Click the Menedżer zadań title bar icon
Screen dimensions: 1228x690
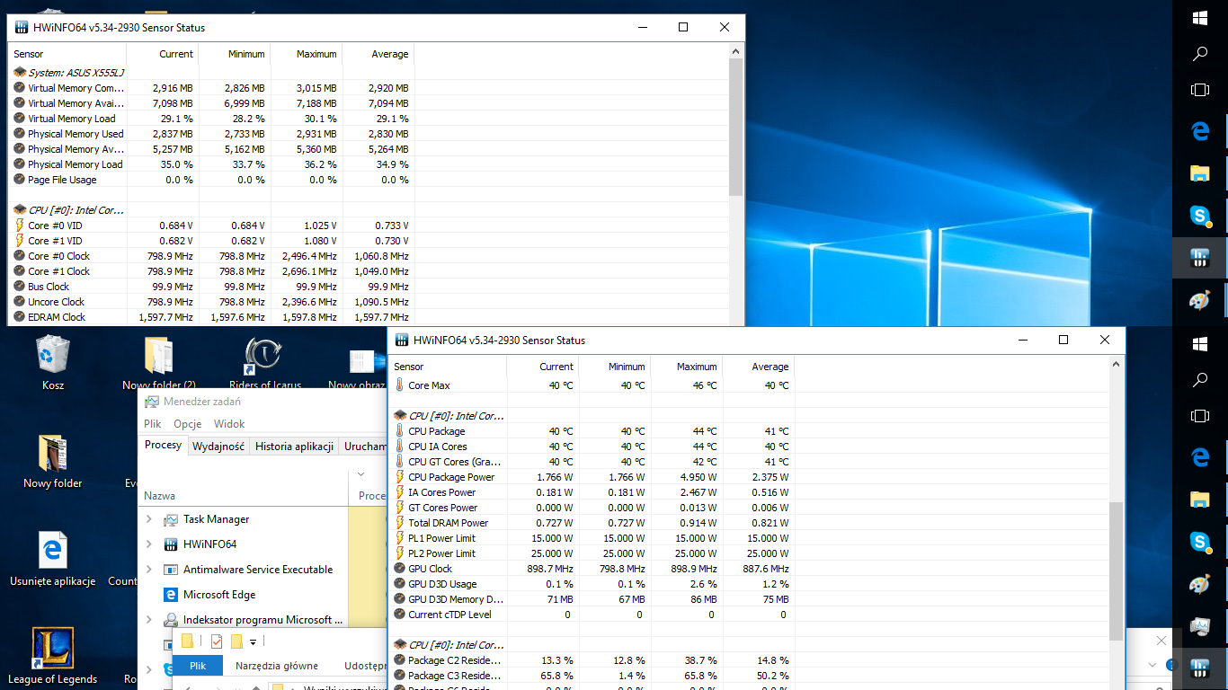coord(152,402)
